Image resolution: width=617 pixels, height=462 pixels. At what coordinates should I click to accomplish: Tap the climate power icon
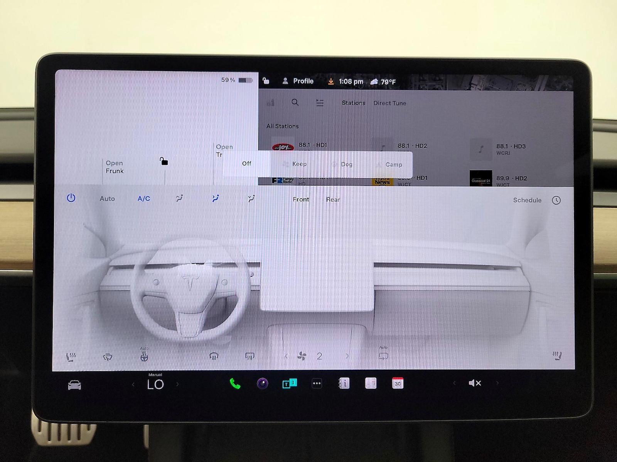pos(71,198)
